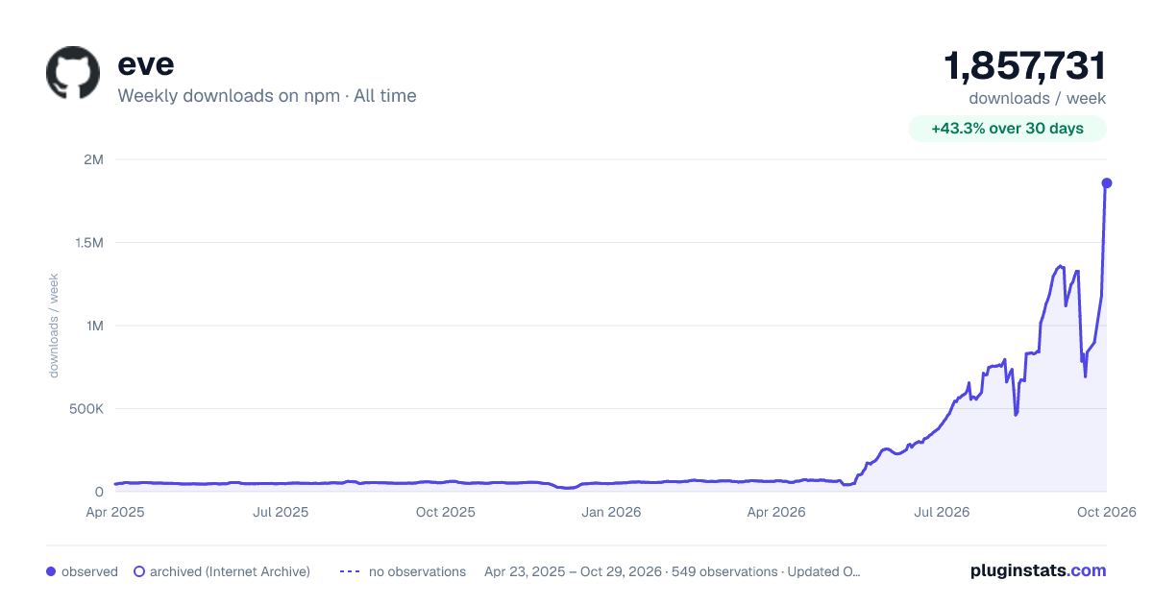Click the '1M' y-axis label

(x=93, y=326)
